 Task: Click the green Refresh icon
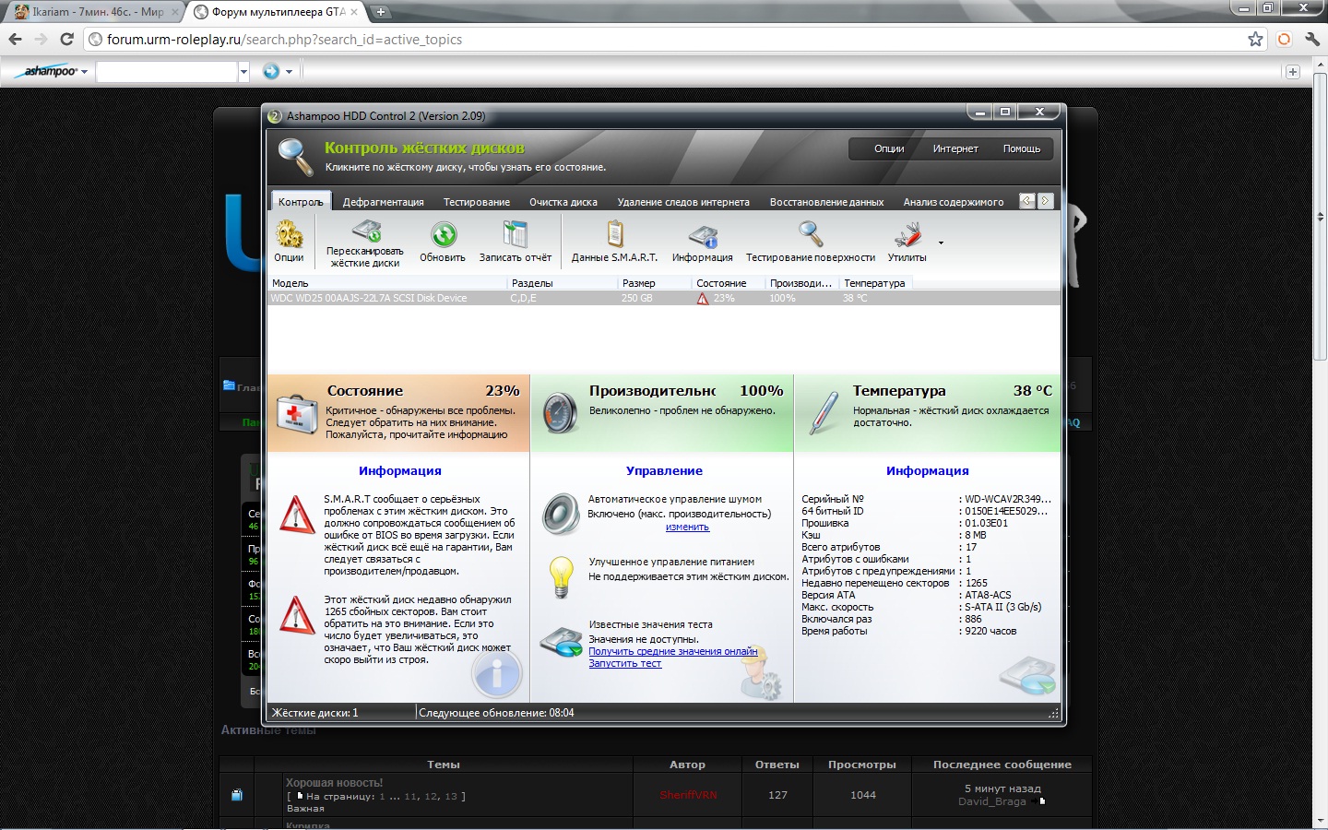pos(444,235)
